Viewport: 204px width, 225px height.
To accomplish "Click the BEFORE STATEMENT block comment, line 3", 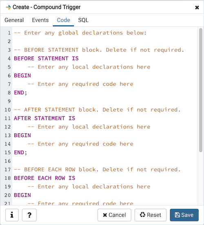I will (99, 50).
